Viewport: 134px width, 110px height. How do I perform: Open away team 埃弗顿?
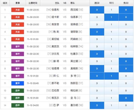(x=74, y=24)
